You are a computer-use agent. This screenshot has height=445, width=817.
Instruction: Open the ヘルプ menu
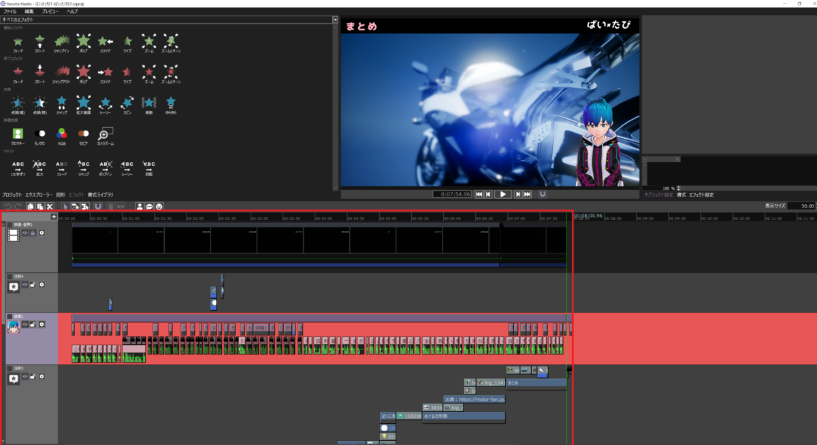72,12
